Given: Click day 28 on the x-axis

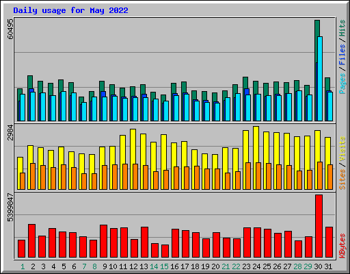Looking at the screenshot, I should pos(297,266).
